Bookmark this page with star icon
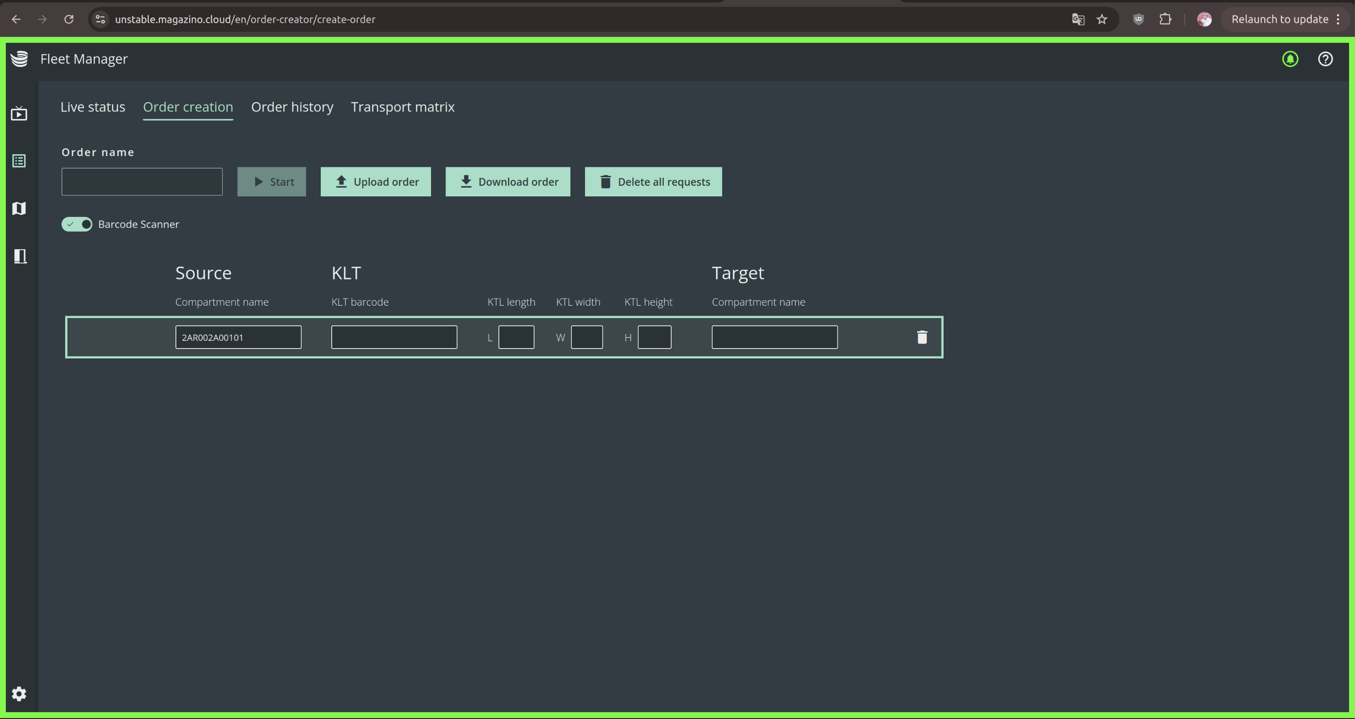This screenshot has height=719, width=1355. 1102,20
